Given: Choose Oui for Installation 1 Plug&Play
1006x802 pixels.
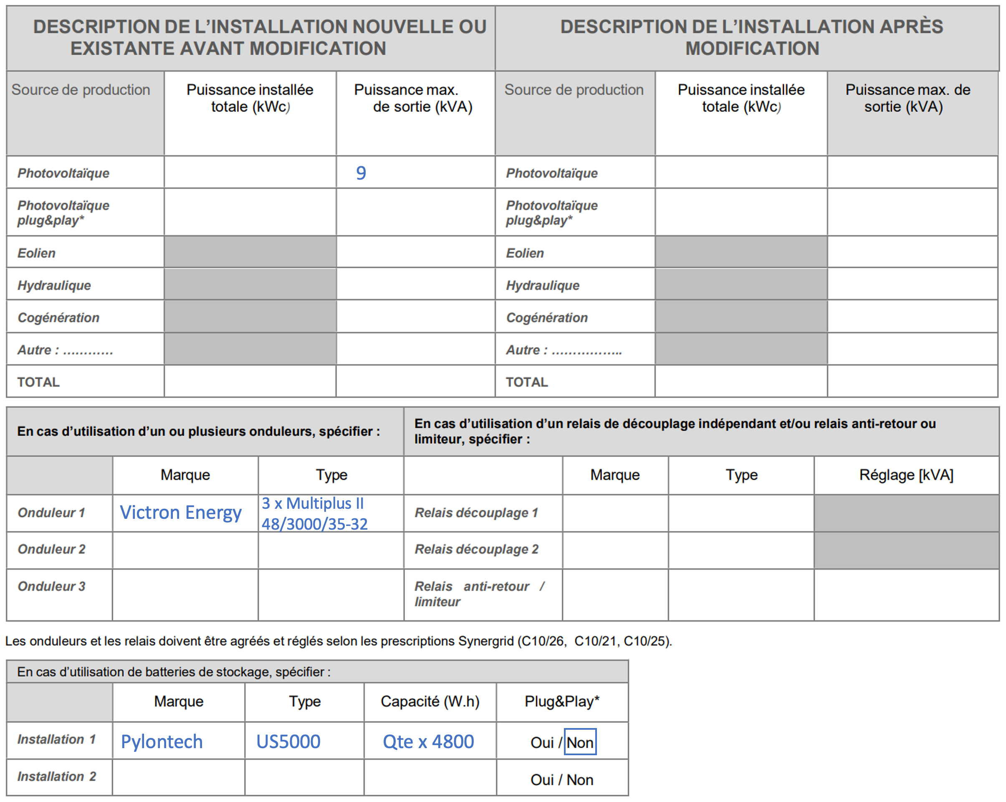Looking at the screenshot, I should click(x=542, y=742).
